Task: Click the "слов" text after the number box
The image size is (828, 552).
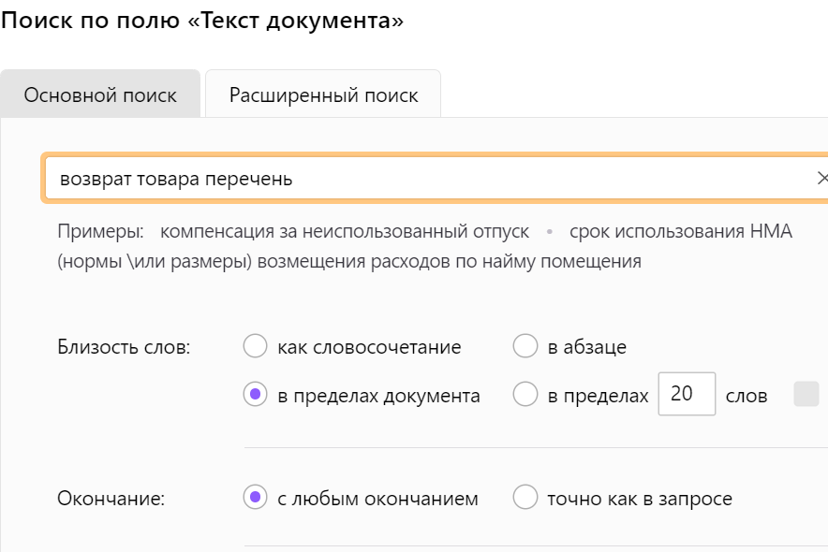Action: pos(747,396)
